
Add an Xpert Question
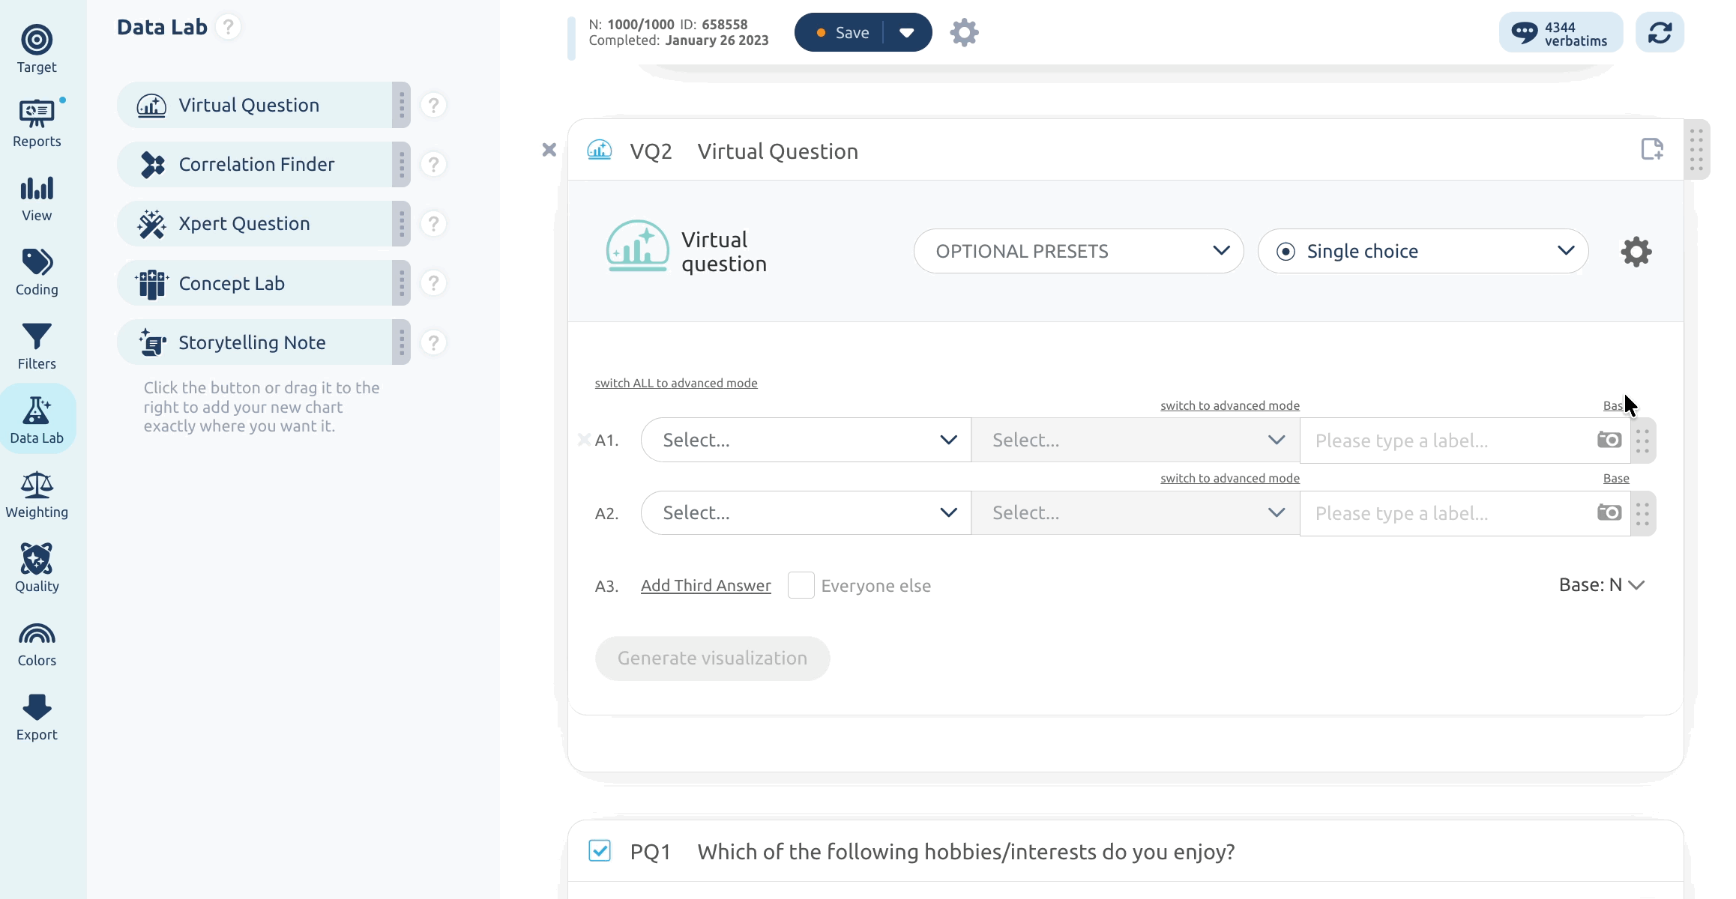(263, 223)
